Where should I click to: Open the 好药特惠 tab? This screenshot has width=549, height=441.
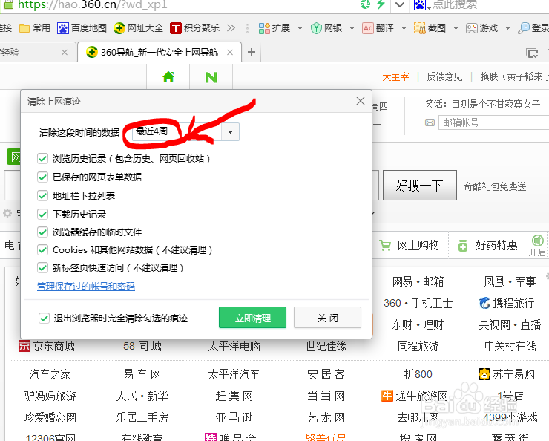(487, 245)
